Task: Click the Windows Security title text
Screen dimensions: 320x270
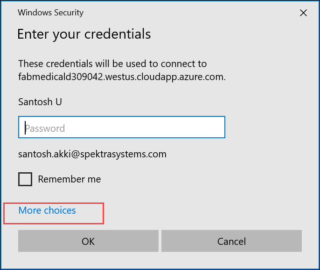Action: [50, 13]
